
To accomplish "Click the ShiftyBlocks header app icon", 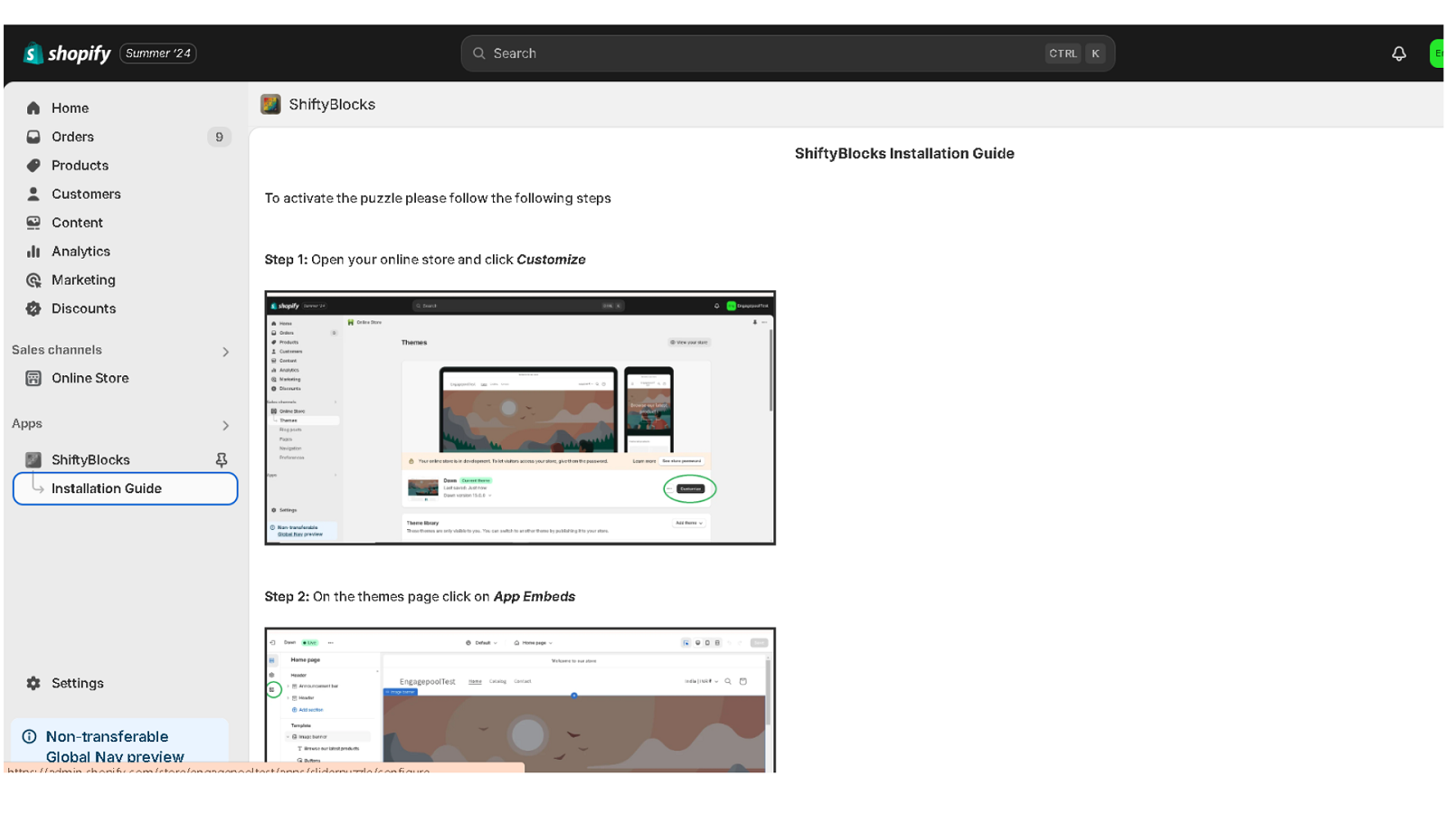I will pos(270,104).
